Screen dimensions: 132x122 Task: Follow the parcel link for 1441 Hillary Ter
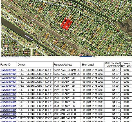click(8, 106)
